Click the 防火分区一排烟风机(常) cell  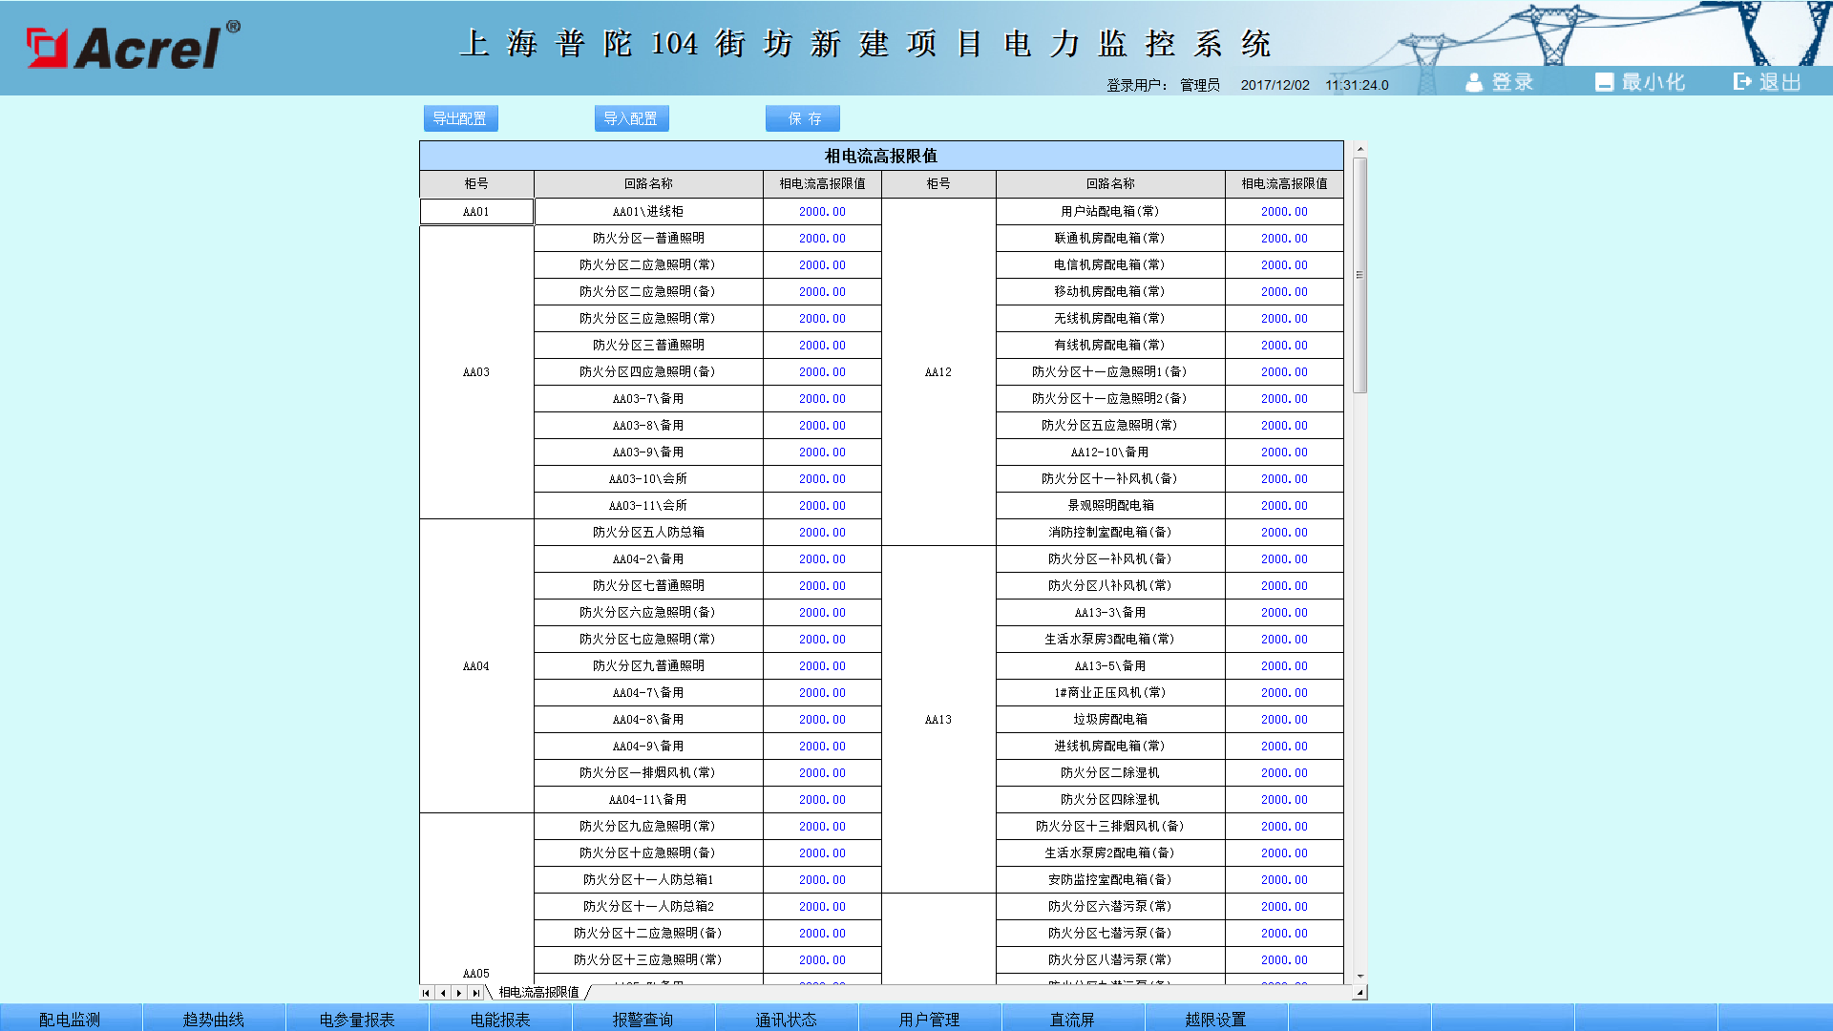(x=648, y=773)
